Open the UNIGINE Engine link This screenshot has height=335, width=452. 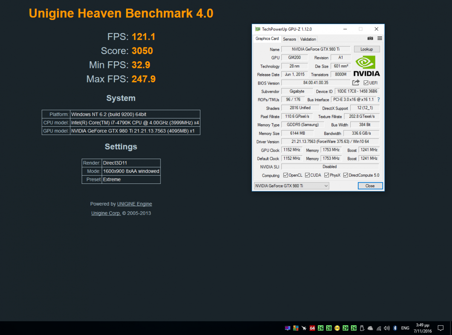[x=134, y=204]
